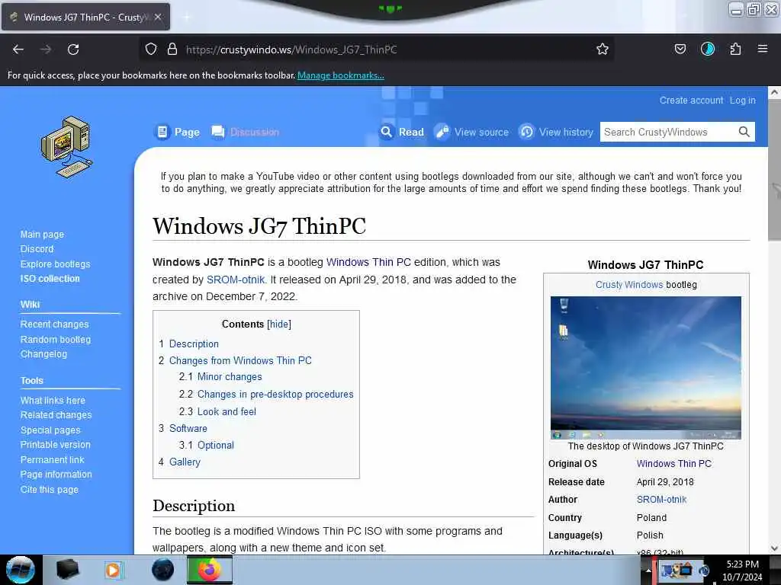Open the black box taskbar icon
This screenshot has width=781, height=585.
[x=68, y=570]
